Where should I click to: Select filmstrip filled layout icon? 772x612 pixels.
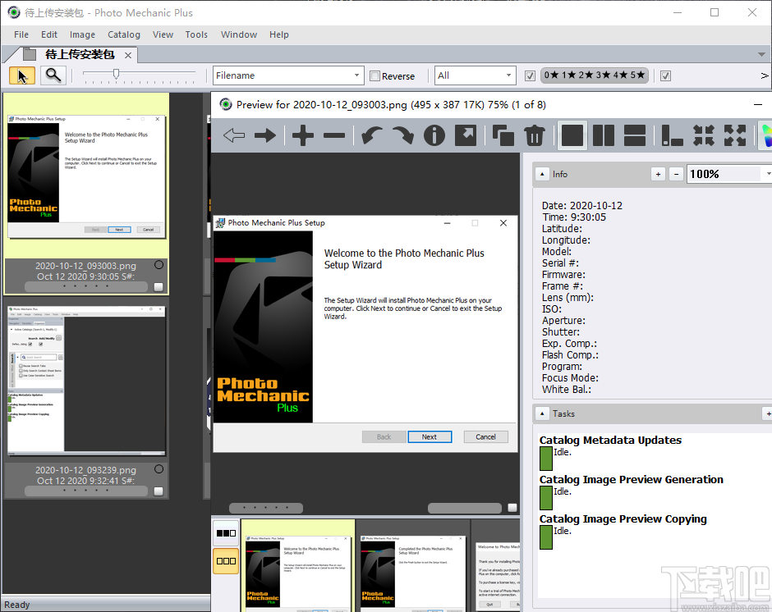coord(226,533)
